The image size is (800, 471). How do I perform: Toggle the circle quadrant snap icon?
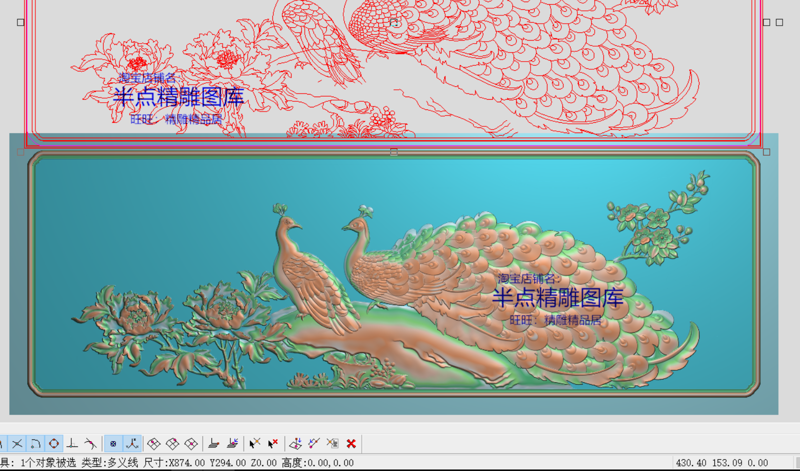(54, 443)
